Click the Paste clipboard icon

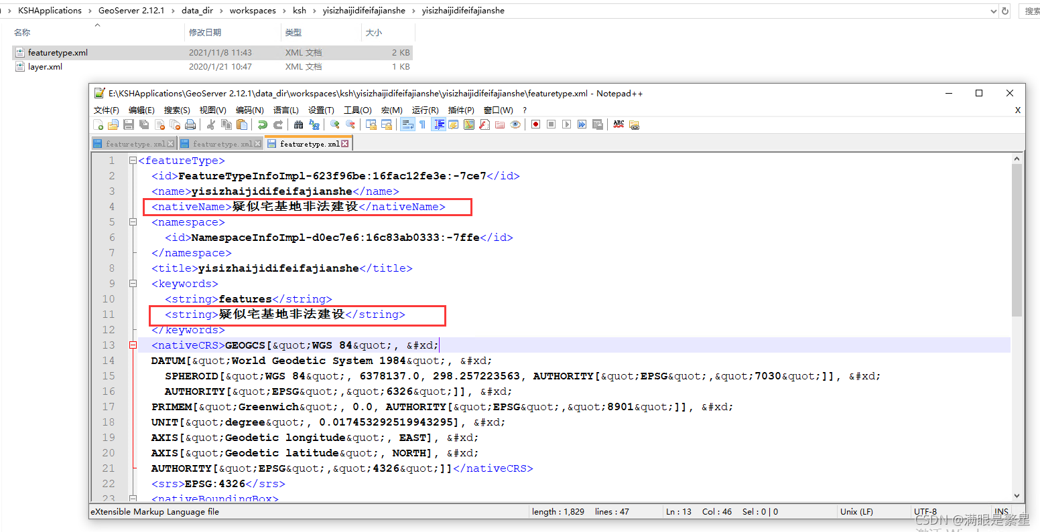pos(242,124)
